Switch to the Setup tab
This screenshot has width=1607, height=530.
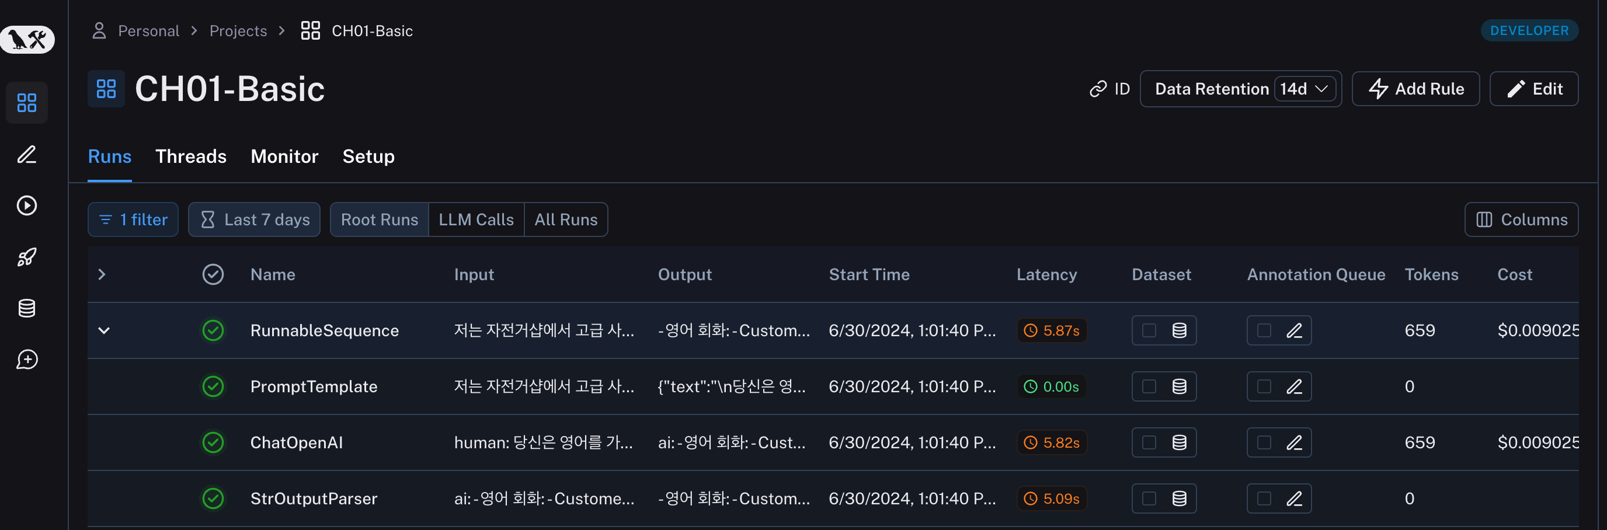tap(368, 156)
